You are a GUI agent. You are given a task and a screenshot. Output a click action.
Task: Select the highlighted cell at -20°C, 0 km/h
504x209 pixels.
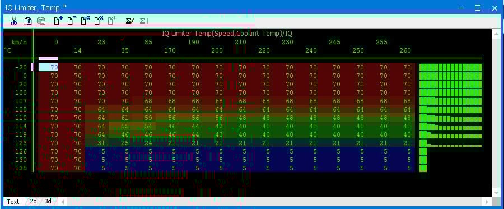(x=49, y=67)
